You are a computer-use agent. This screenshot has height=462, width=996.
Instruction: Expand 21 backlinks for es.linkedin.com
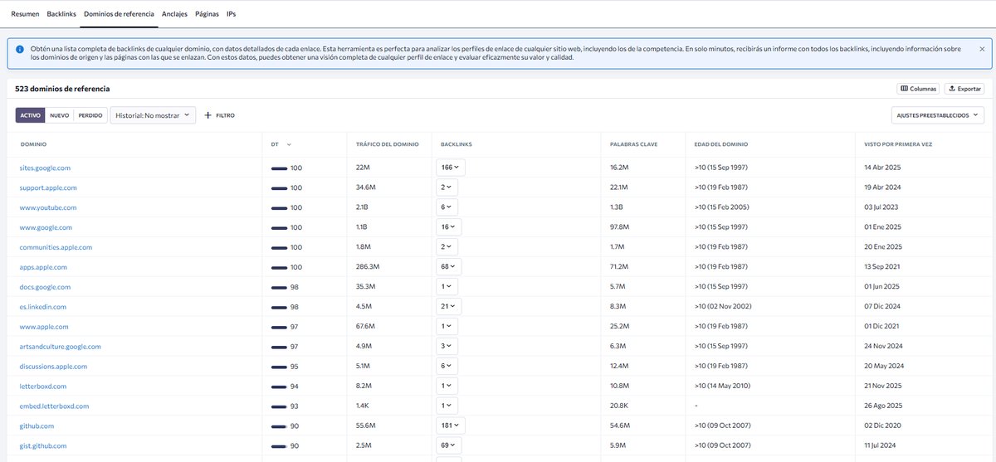point(449,307)
